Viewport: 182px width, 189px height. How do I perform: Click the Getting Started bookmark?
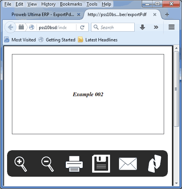(57, 40)
